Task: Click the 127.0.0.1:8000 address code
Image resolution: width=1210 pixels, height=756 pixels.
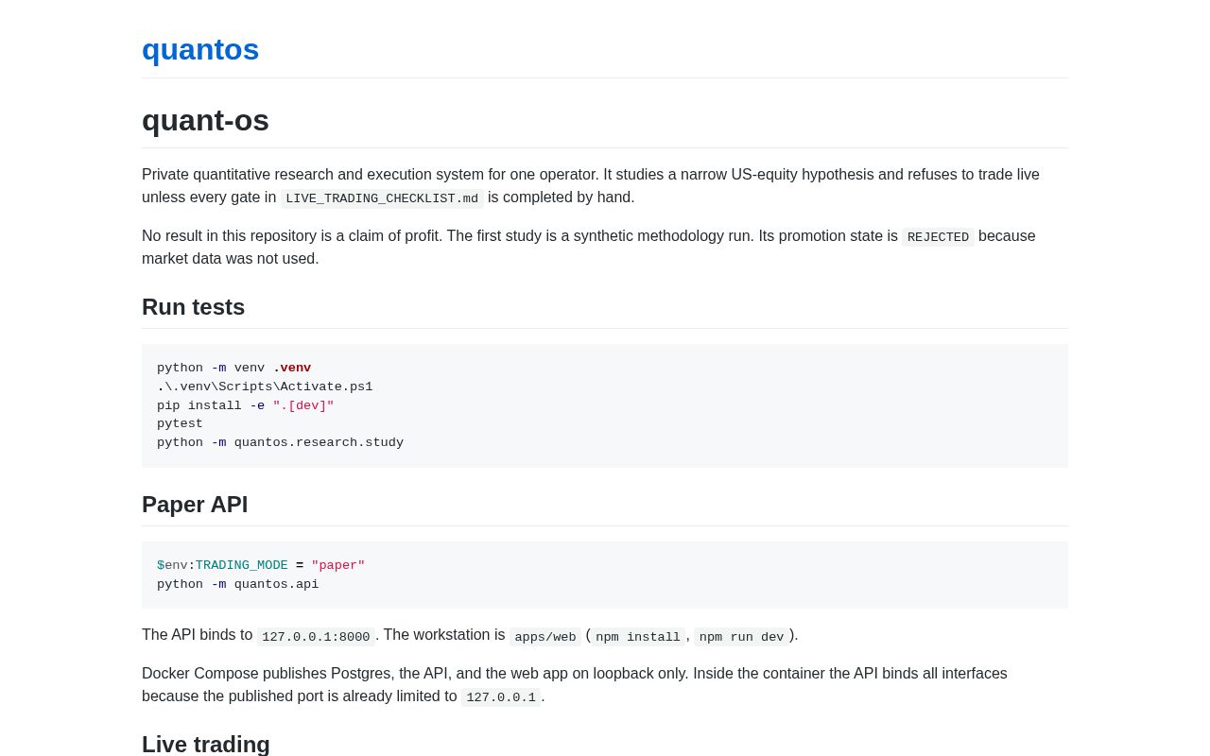Action: [316, 637]
